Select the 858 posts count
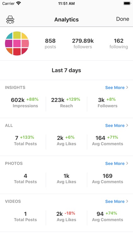The width and height of the screenshot is (133, 237). click(50, 44)
